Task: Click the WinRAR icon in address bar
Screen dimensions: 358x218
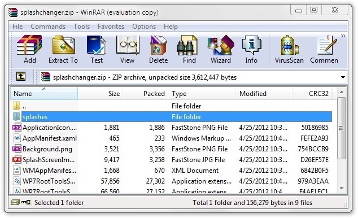Action: 46,77
